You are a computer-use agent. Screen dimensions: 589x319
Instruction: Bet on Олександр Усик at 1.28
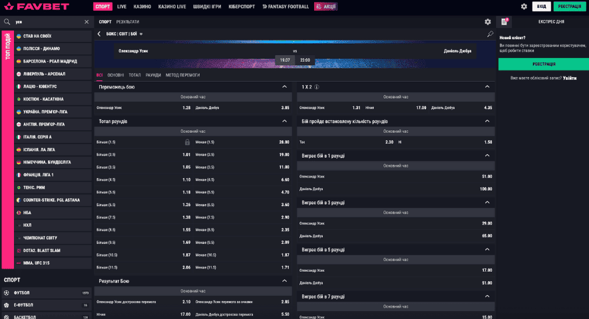pyautogui.click(x=144, y=108)
